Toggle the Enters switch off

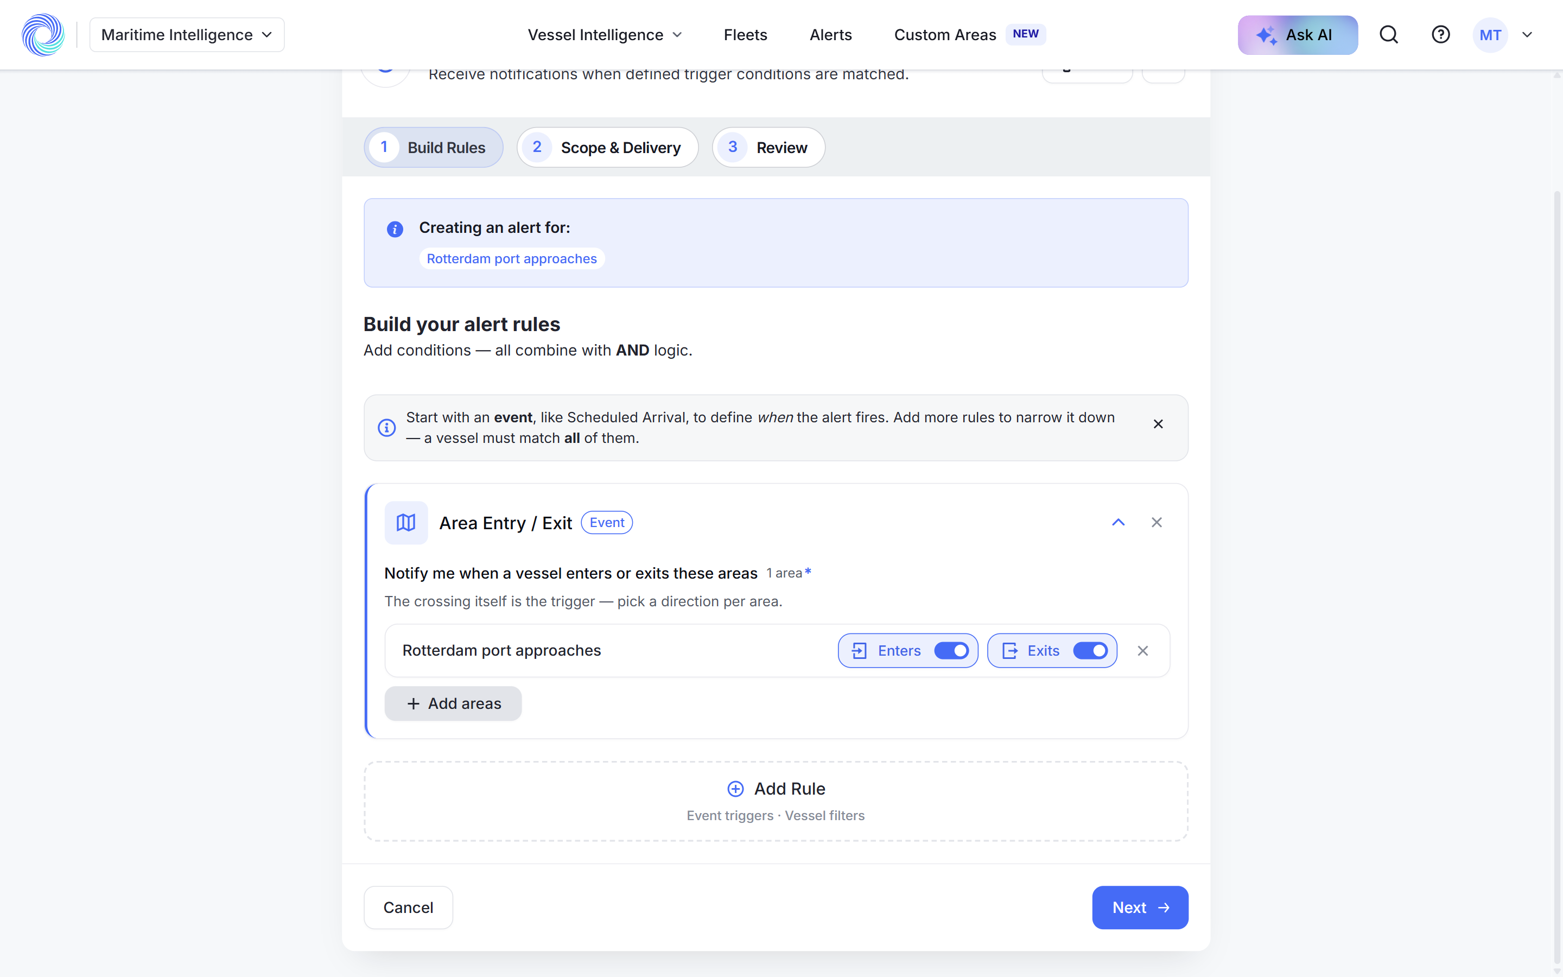coord(951,651)
